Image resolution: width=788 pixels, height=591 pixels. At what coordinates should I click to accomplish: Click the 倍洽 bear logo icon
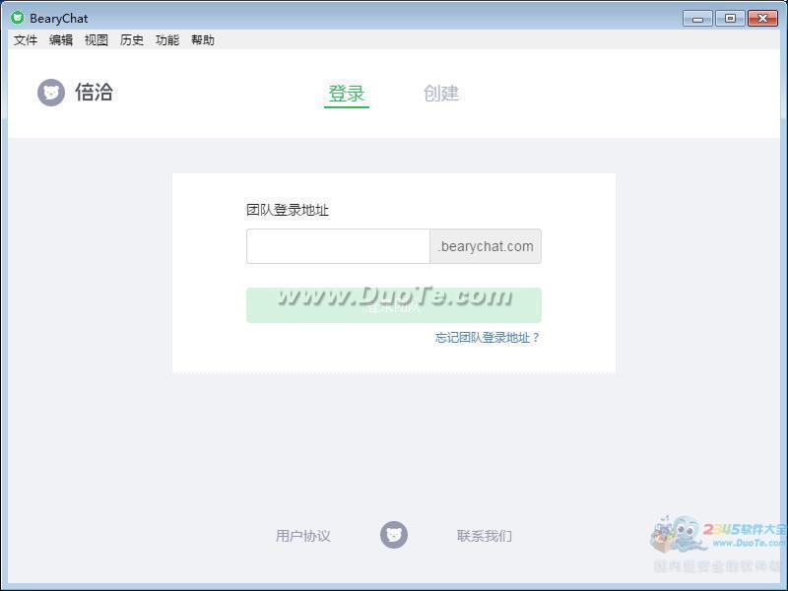pyautogui.click(x=51, y=93)
